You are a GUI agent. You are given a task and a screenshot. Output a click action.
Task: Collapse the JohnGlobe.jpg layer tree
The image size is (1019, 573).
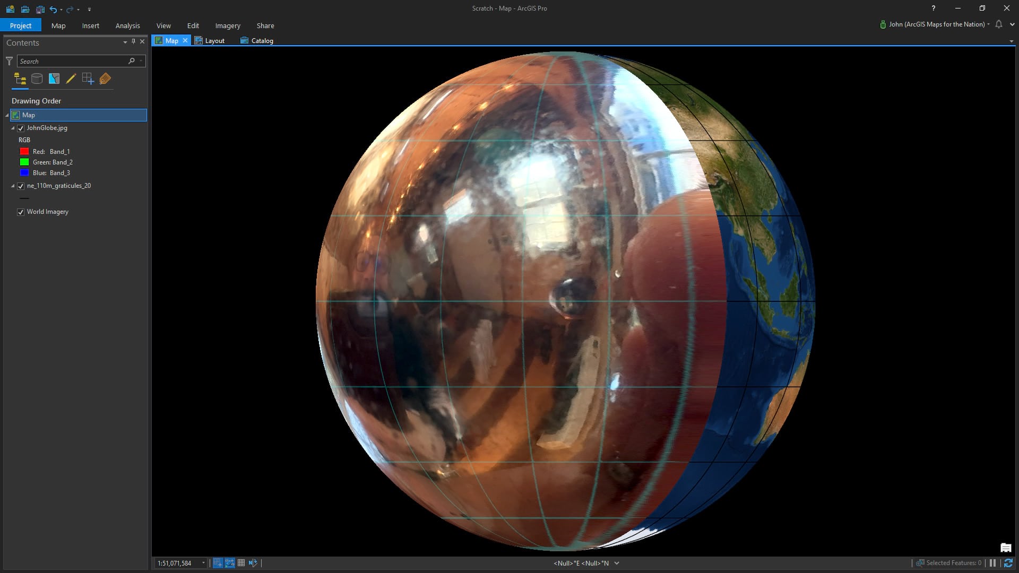click(x=13, y=128)
